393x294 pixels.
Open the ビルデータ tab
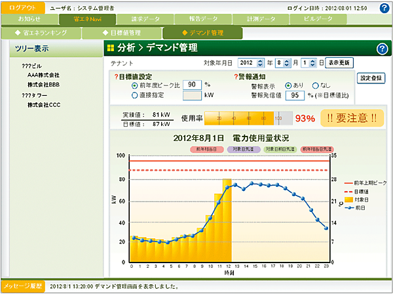318,19
